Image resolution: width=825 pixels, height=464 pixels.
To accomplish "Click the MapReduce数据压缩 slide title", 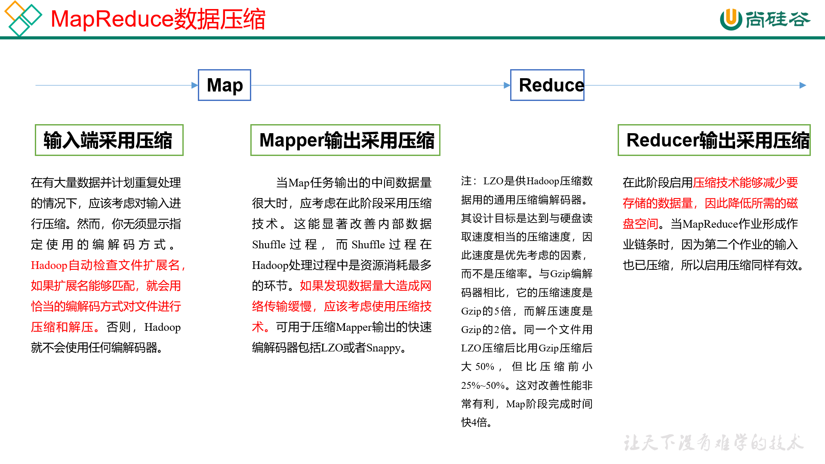I will click(158, 19).
